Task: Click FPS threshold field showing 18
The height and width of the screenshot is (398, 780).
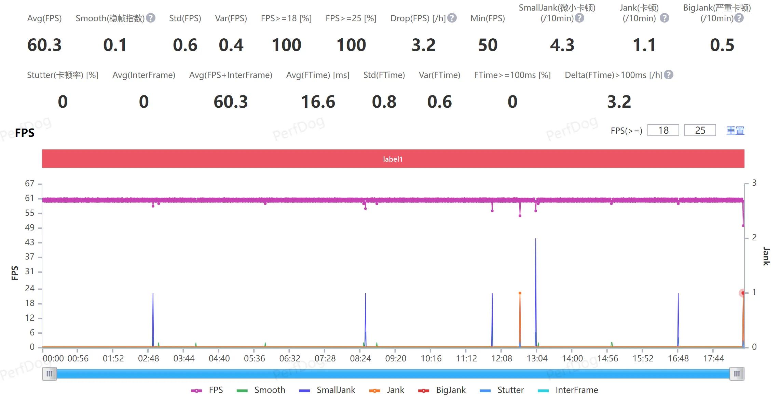Action: point(663,130)
